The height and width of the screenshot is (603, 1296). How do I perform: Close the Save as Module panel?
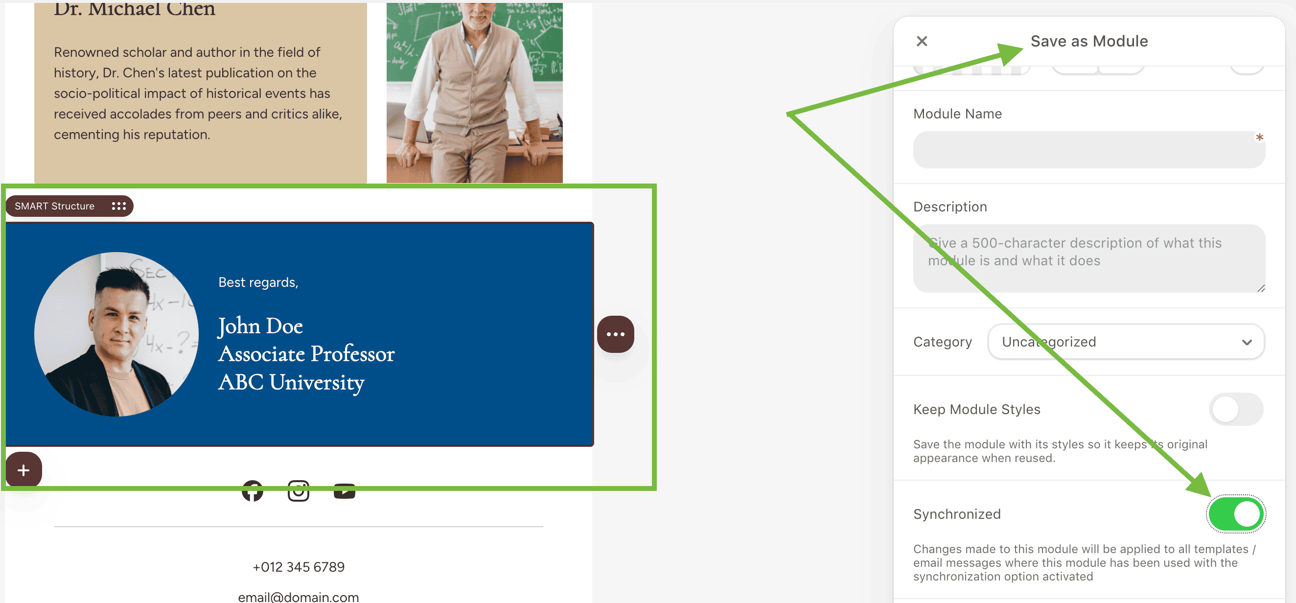tap(922, 41)
